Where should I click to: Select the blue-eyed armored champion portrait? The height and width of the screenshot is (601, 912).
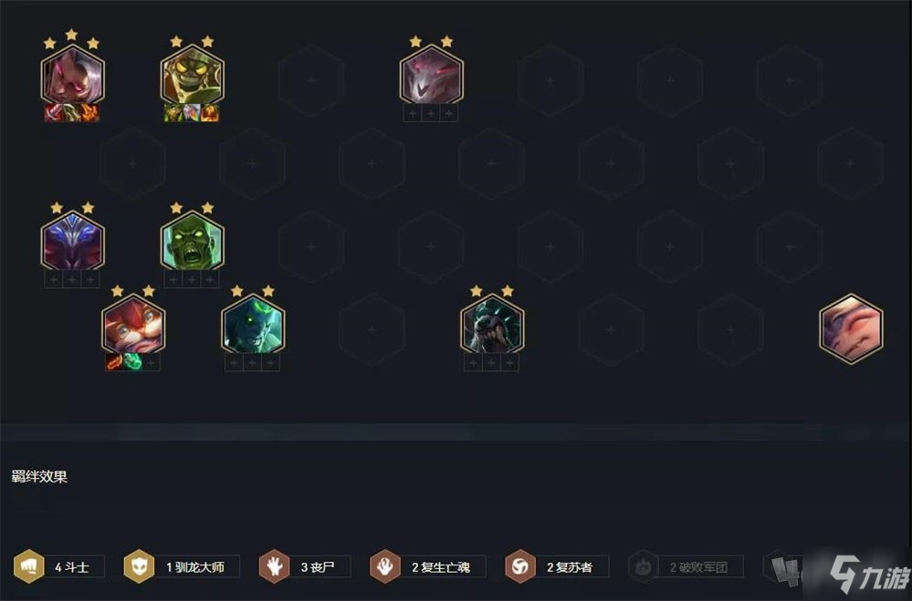[x=72, y=242]
